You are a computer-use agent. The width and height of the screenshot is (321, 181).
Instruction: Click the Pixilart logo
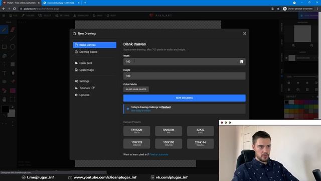[160, 16]
